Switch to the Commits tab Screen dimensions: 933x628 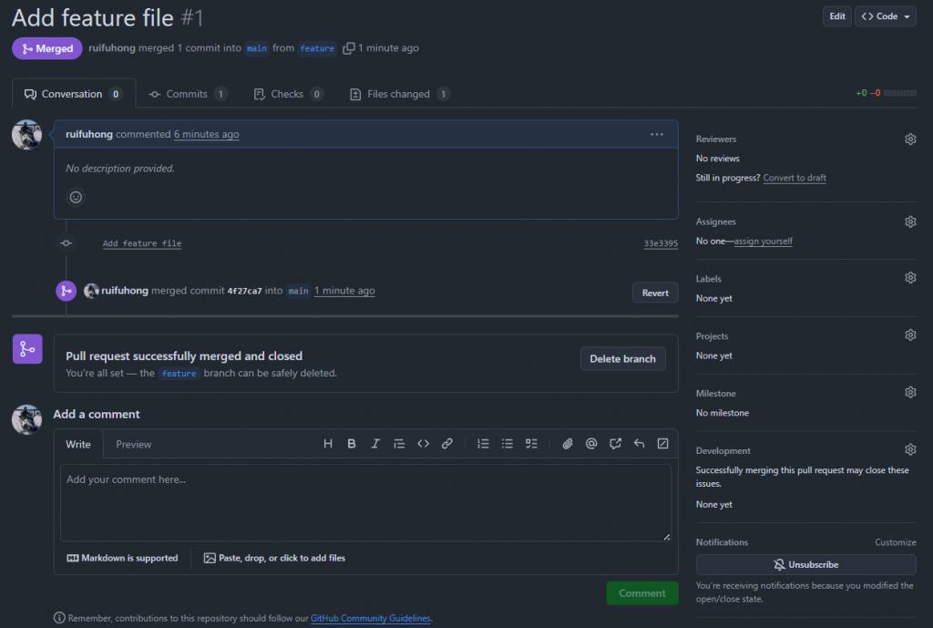click(188, 94)
